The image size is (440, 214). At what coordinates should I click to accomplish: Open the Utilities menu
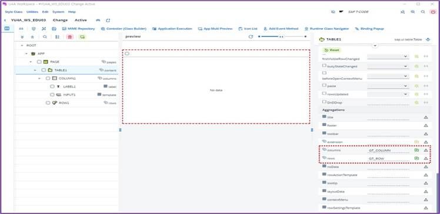(x=32, y=12)
